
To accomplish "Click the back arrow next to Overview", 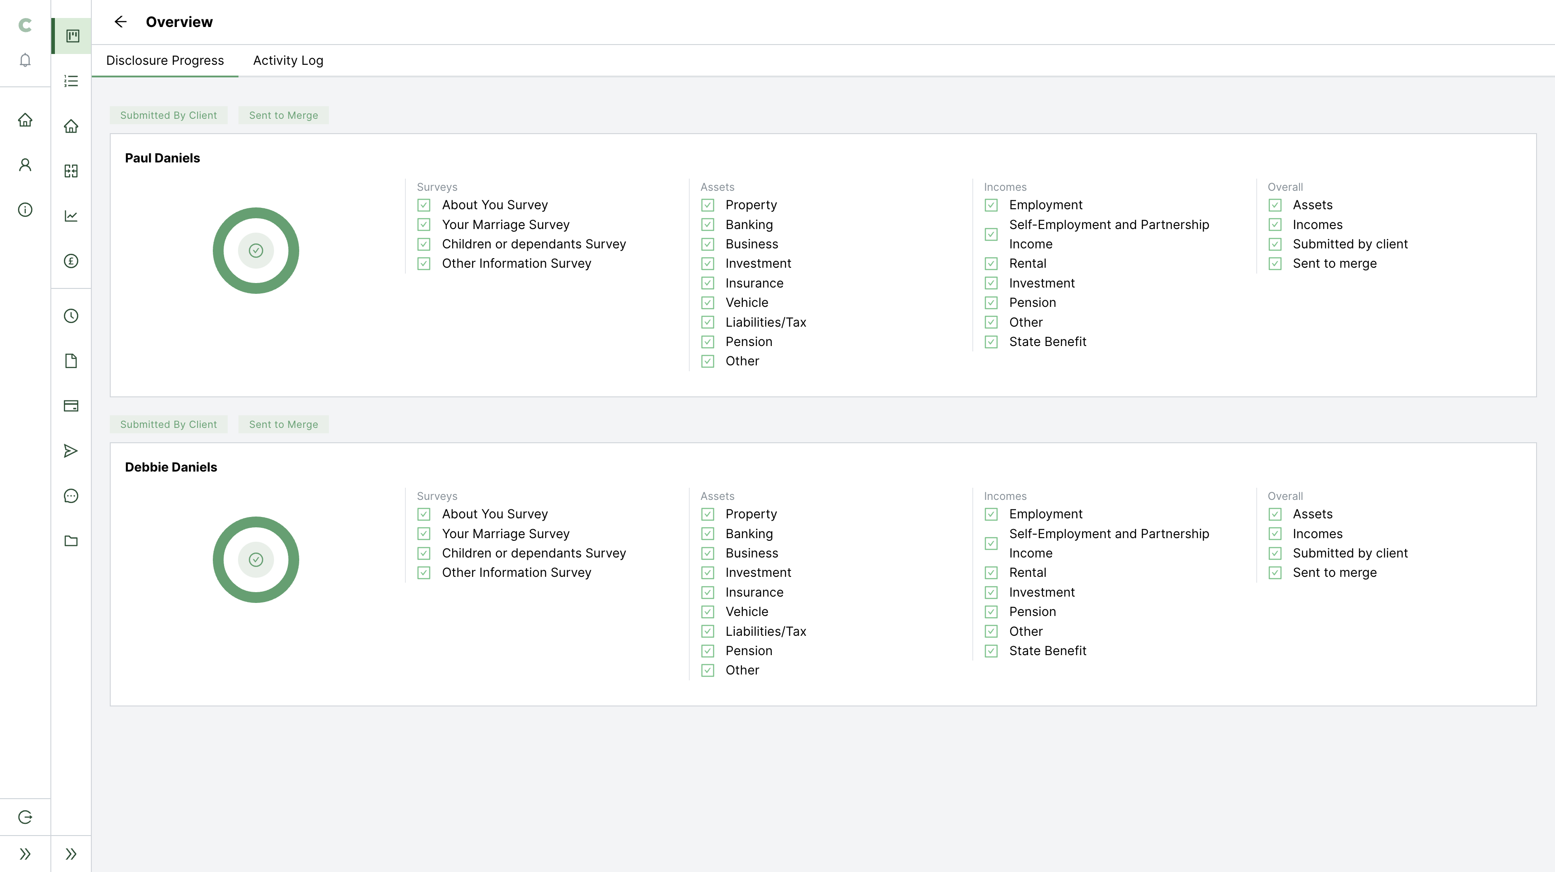I will [x=121, y=22].
